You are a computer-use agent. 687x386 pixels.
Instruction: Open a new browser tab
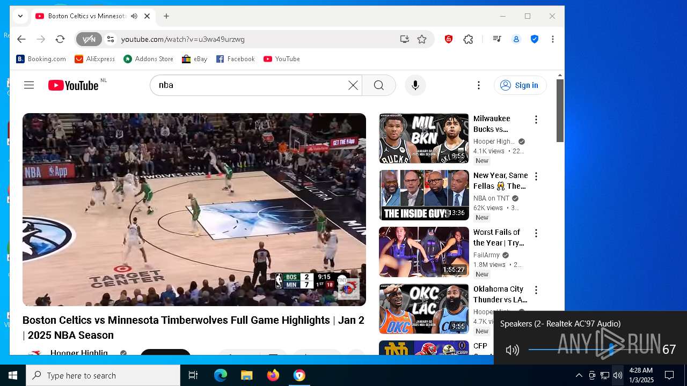click(x=166, y=16)
